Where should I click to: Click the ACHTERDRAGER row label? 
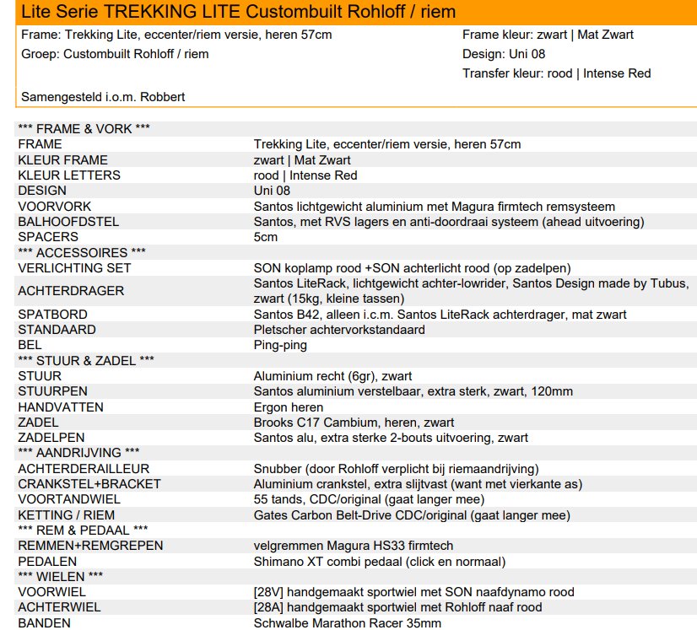tap(71, 291)
